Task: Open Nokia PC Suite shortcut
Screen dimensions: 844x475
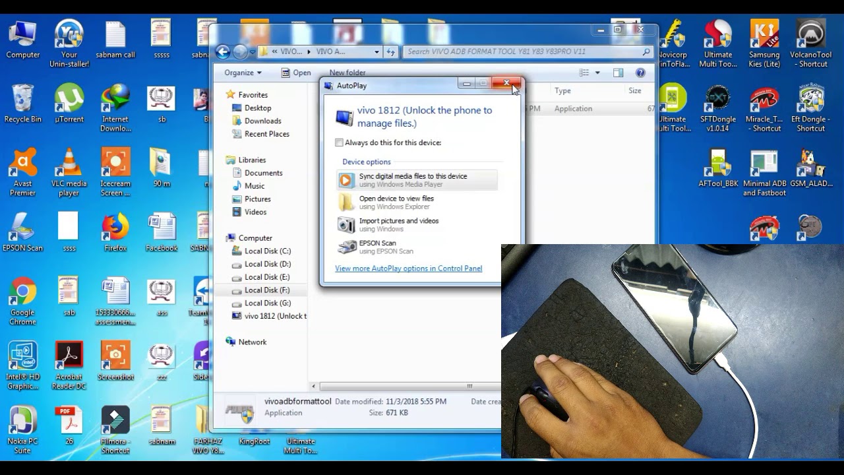Action: [22, 431]
